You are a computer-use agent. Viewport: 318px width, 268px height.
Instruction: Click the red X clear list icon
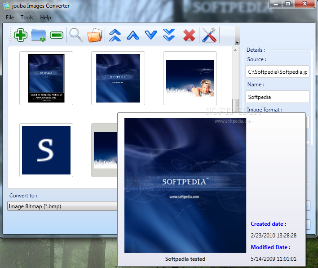click(x=189, y=36)
